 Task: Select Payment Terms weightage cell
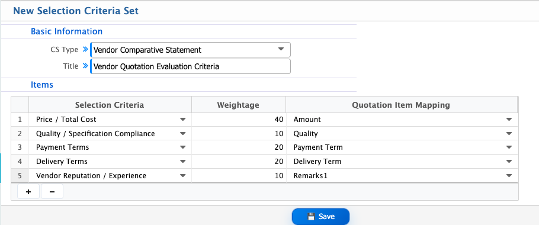pos(239,147)
